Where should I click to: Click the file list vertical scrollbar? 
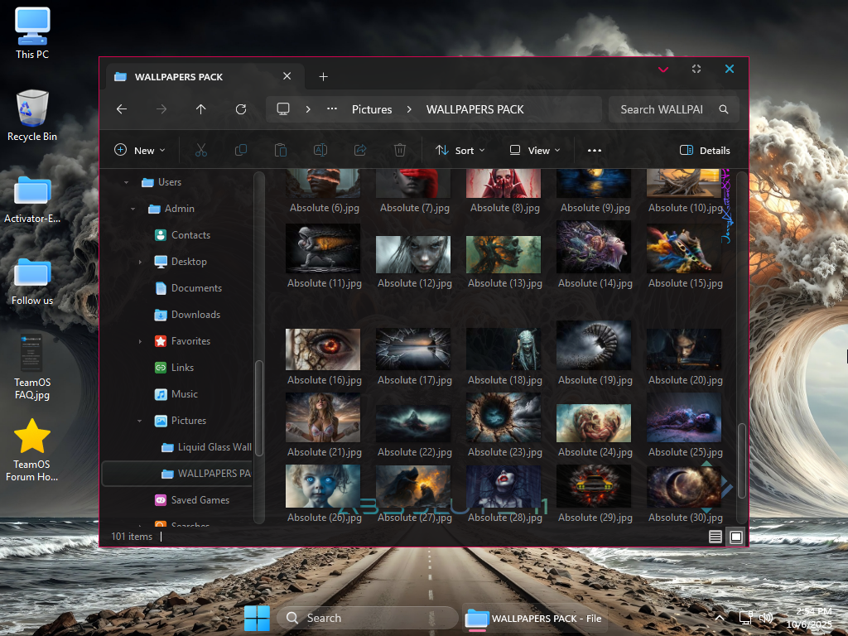(742, 460)
